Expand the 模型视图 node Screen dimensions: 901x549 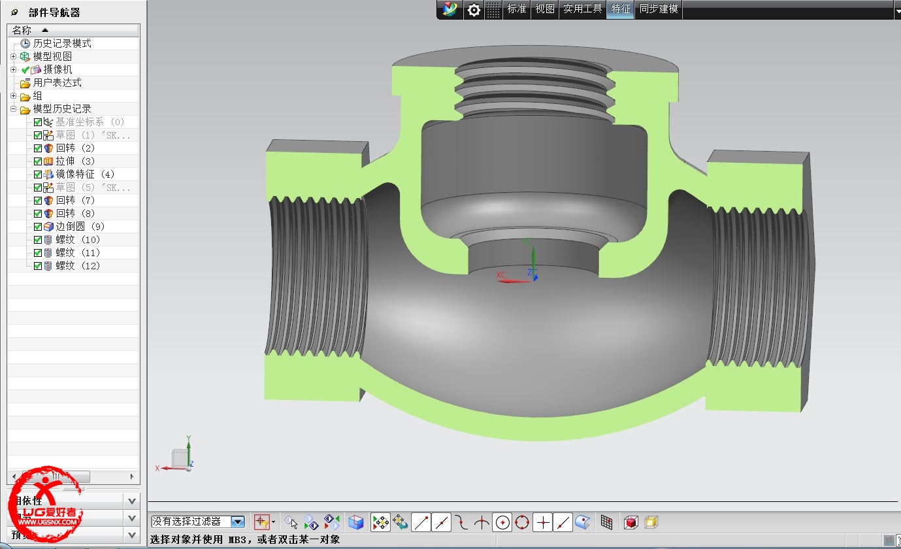click(13, 56)
